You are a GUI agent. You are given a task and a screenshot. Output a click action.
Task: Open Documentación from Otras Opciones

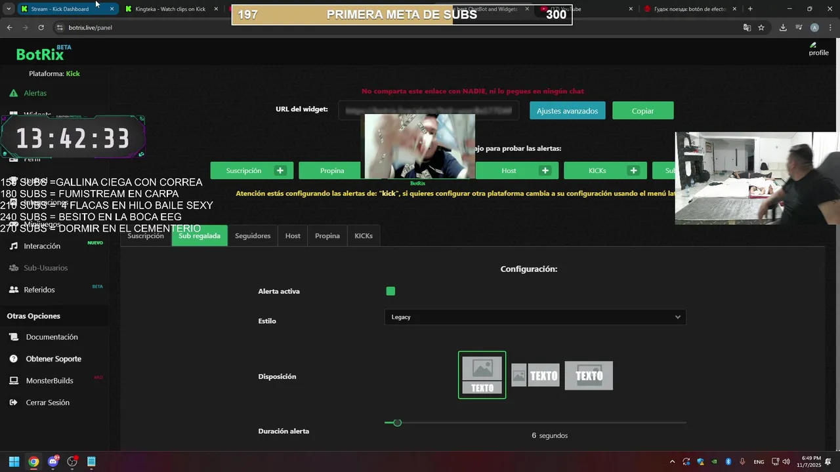51,337
